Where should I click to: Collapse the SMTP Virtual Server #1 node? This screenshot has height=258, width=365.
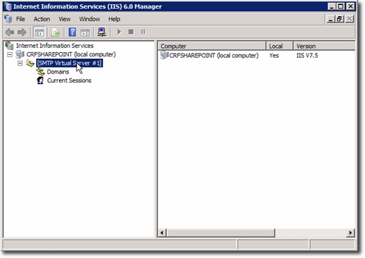click(x=20, y=63)
